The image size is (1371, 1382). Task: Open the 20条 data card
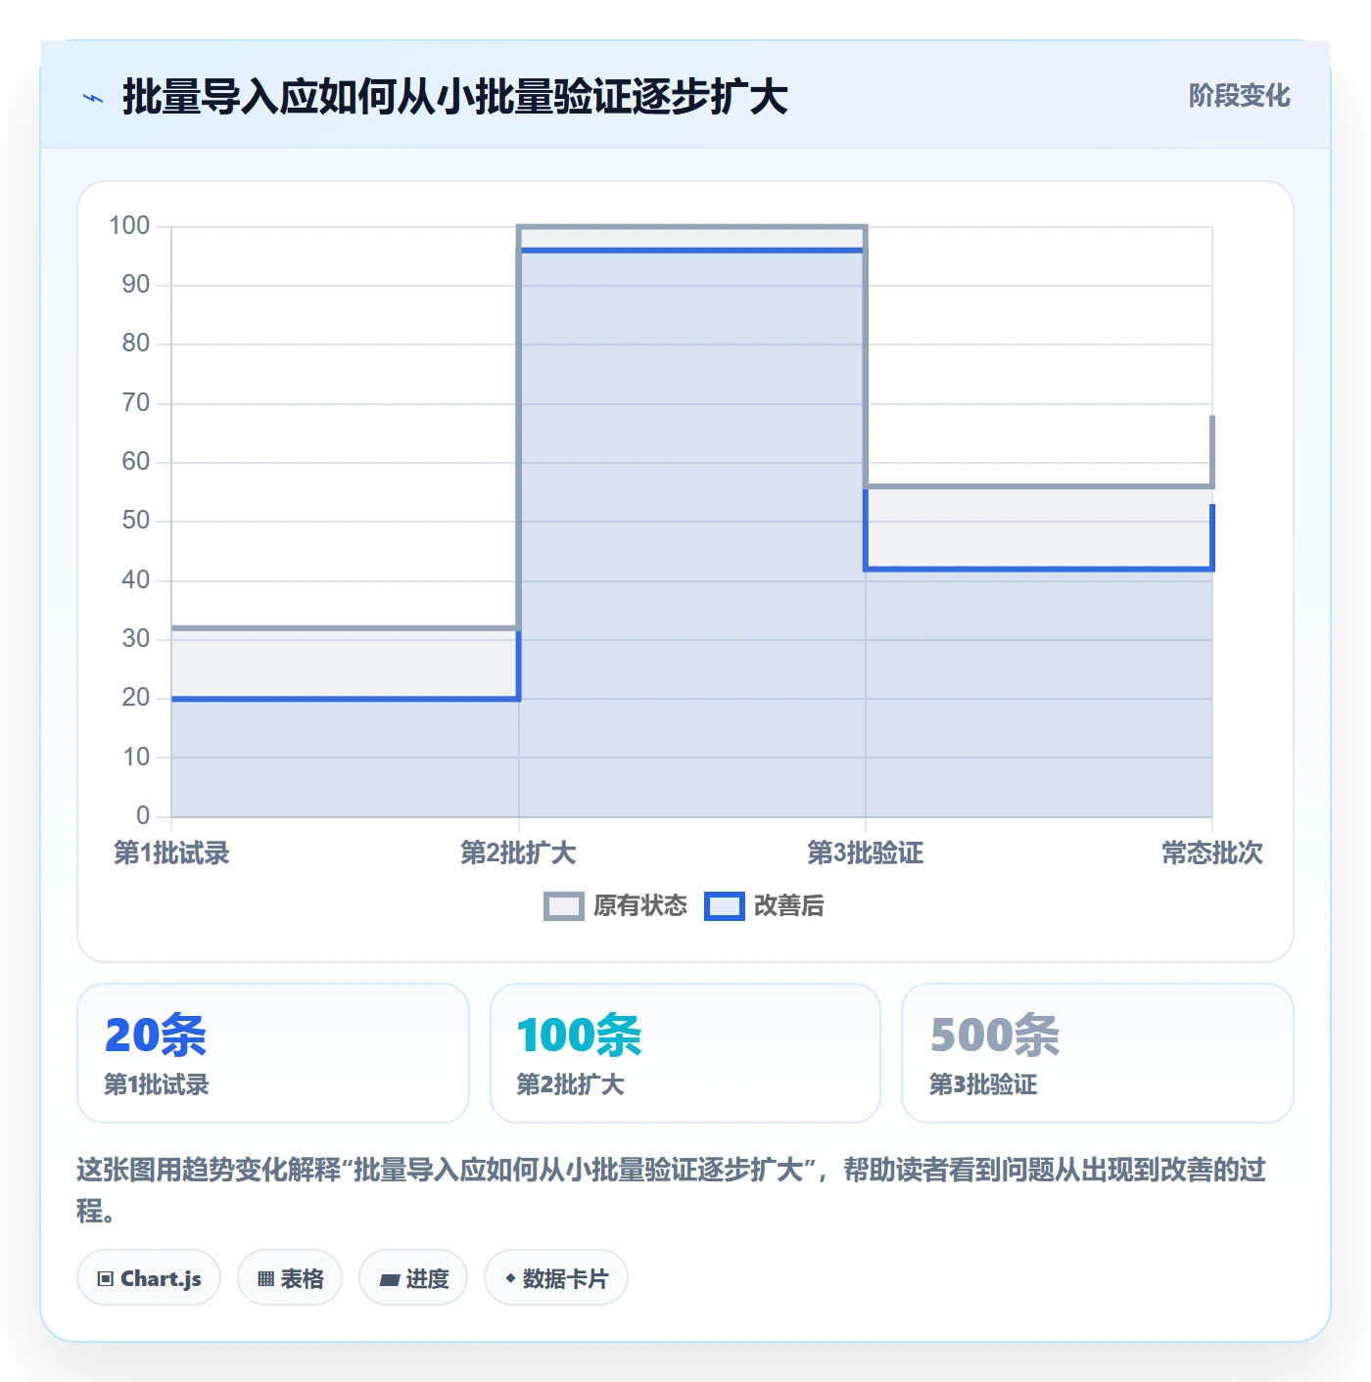point(273,1053)
